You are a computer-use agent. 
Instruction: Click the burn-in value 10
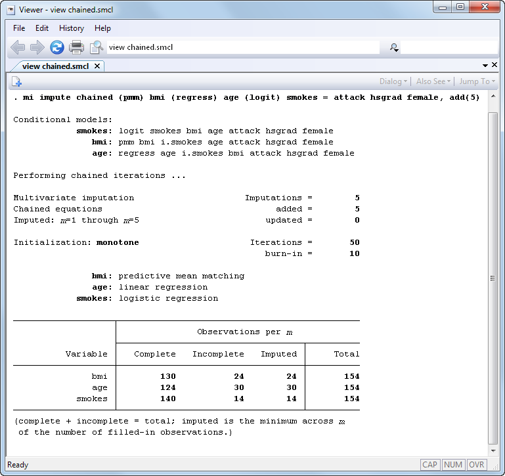[355, 254]
